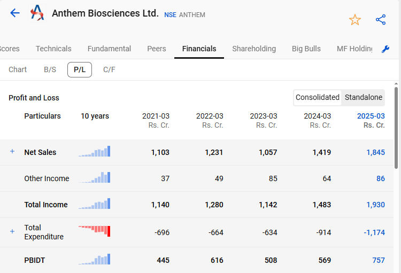
Task: Show the B/S balance sheet
Action: (50, 69)
